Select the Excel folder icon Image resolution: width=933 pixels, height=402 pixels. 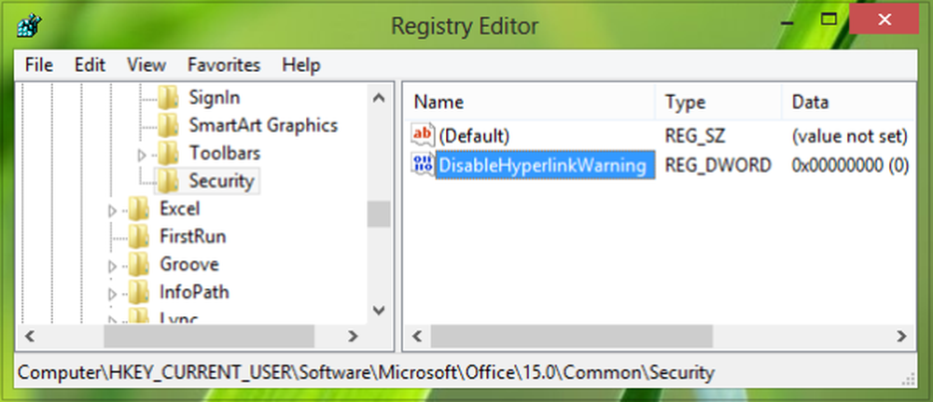tap(139, 209)
